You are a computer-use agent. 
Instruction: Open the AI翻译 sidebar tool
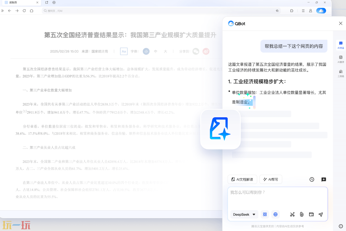click(341, 59)
